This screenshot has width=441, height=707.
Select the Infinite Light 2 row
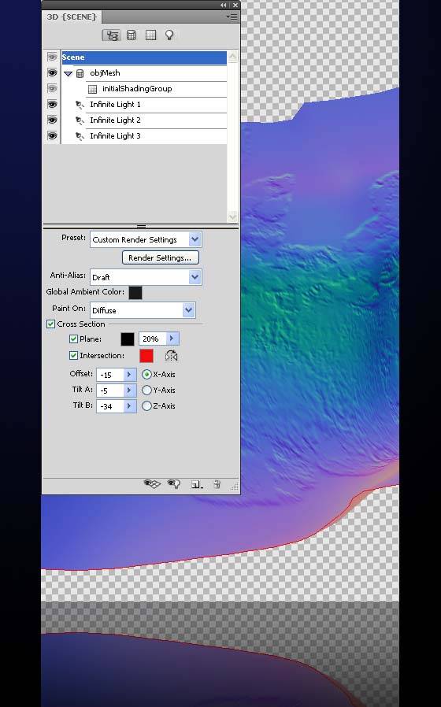[144, 120]
